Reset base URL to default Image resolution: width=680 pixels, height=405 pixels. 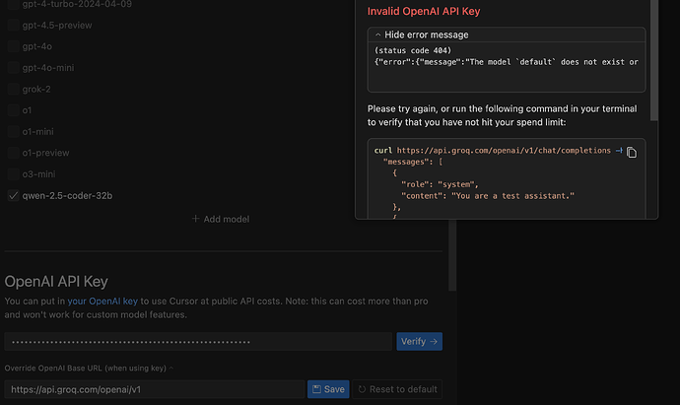click(x=399, y=389)
